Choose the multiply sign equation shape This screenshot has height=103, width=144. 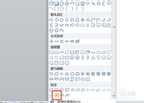(62, 41)
